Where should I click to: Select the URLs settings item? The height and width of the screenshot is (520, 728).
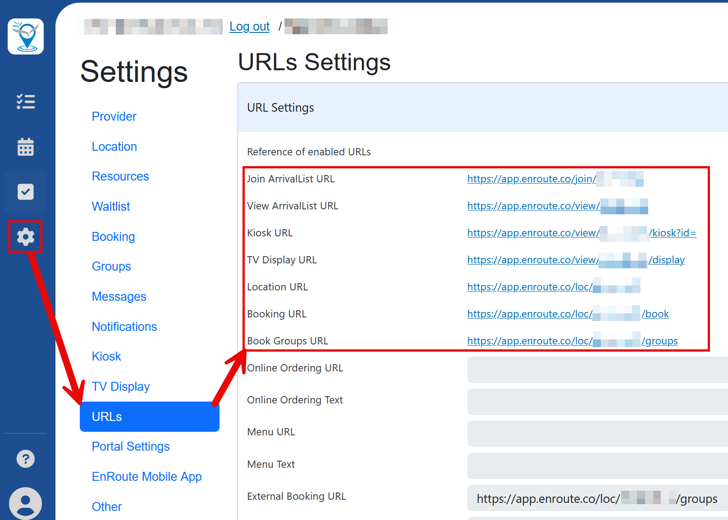click(150, 417)
